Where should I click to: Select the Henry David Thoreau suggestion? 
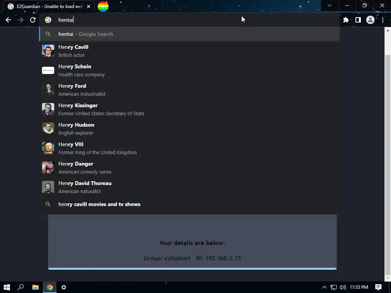point(189,187)
